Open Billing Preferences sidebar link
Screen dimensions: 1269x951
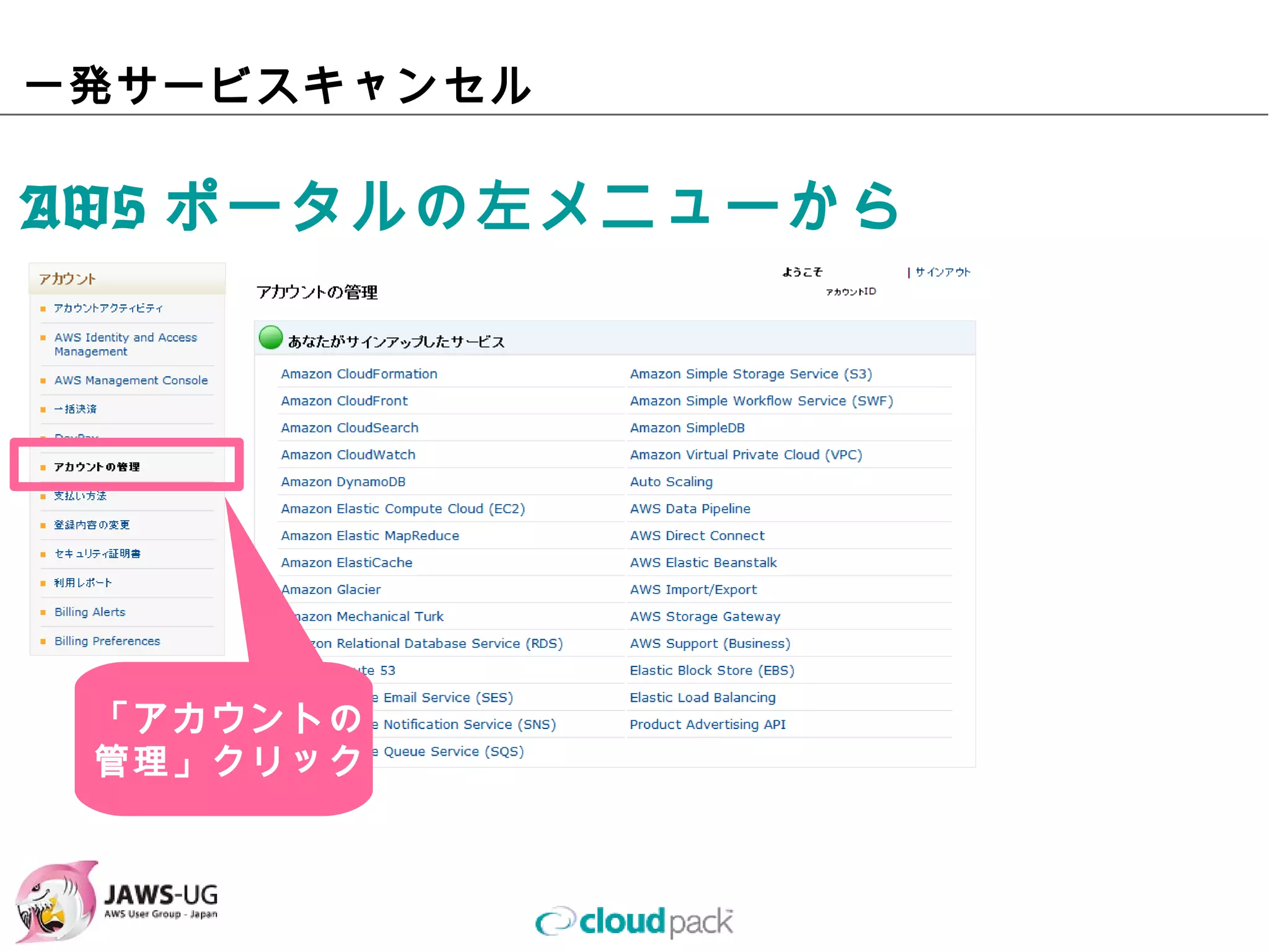point(107,641)
